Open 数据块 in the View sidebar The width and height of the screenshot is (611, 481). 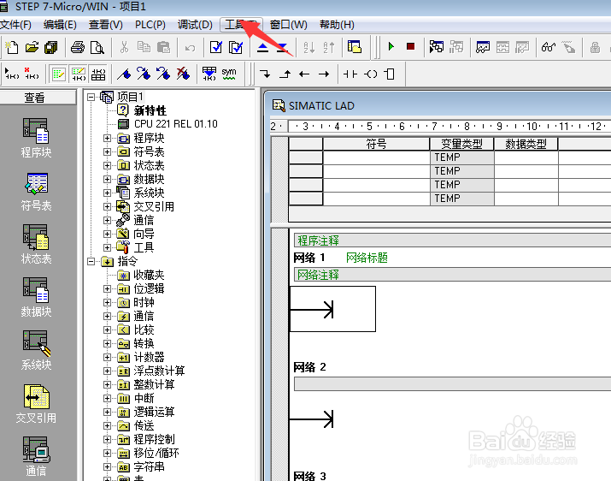36,298
